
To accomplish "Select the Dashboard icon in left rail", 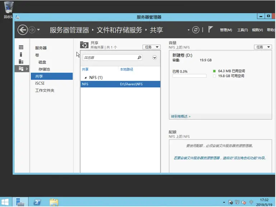I will [x=21, y=47].
